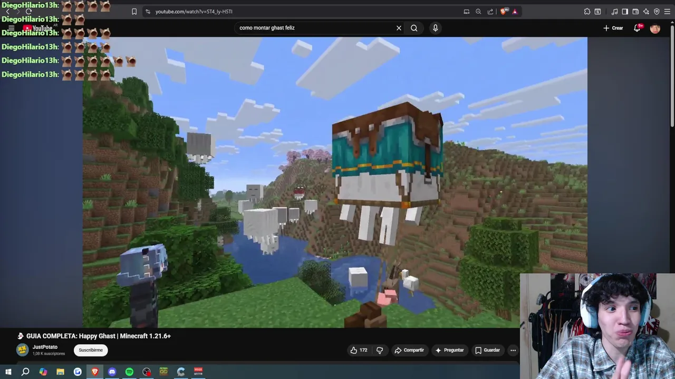Open the Brave browser taskbar icon
675x379 pixels.
point(95,372)
